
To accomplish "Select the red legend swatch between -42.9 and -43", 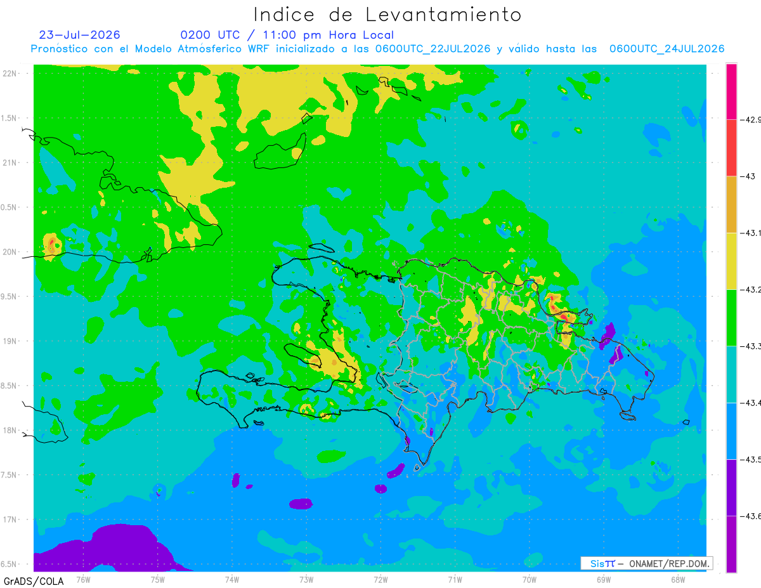I will [731, 148].
